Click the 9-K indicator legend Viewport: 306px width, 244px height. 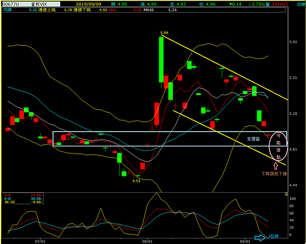coord(8,195)
